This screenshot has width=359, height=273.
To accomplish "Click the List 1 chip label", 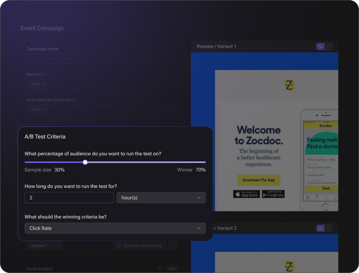I will click(36, 84).
